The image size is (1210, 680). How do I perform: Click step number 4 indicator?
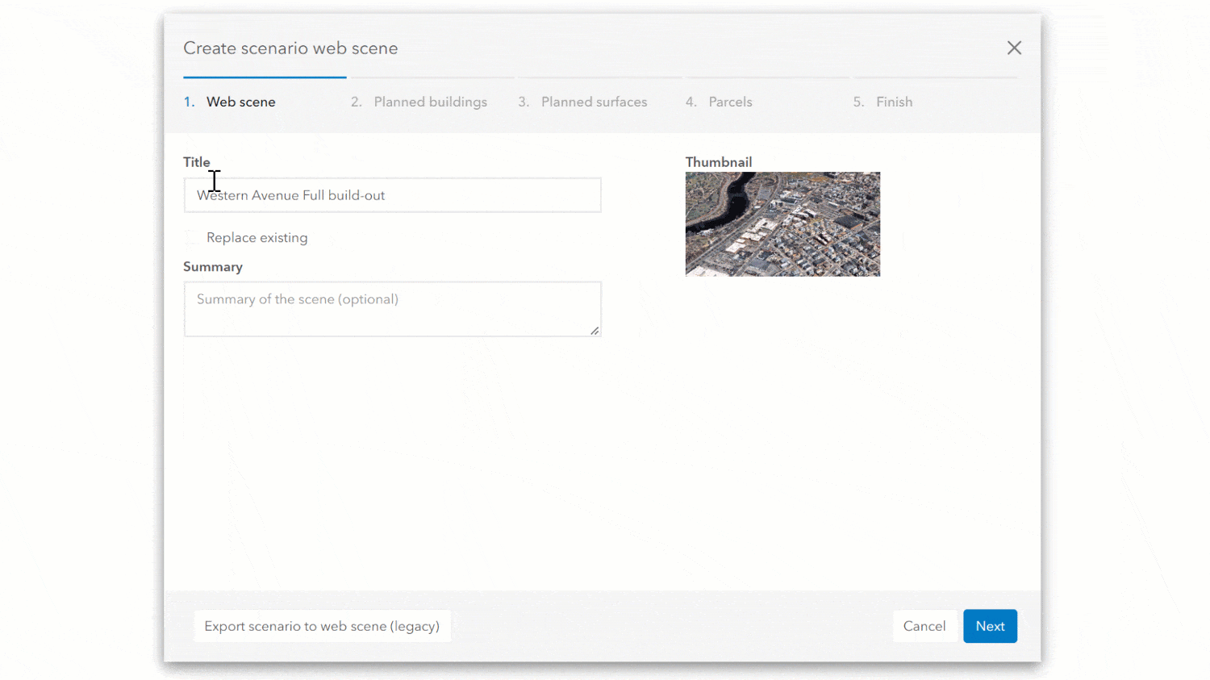click(x=690, y=102)
